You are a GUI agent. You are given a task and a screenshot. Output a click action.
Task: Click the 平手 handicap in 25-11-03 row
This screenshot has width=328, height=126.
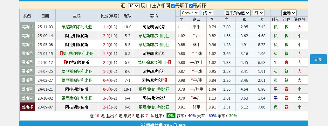tap(197, 27)
